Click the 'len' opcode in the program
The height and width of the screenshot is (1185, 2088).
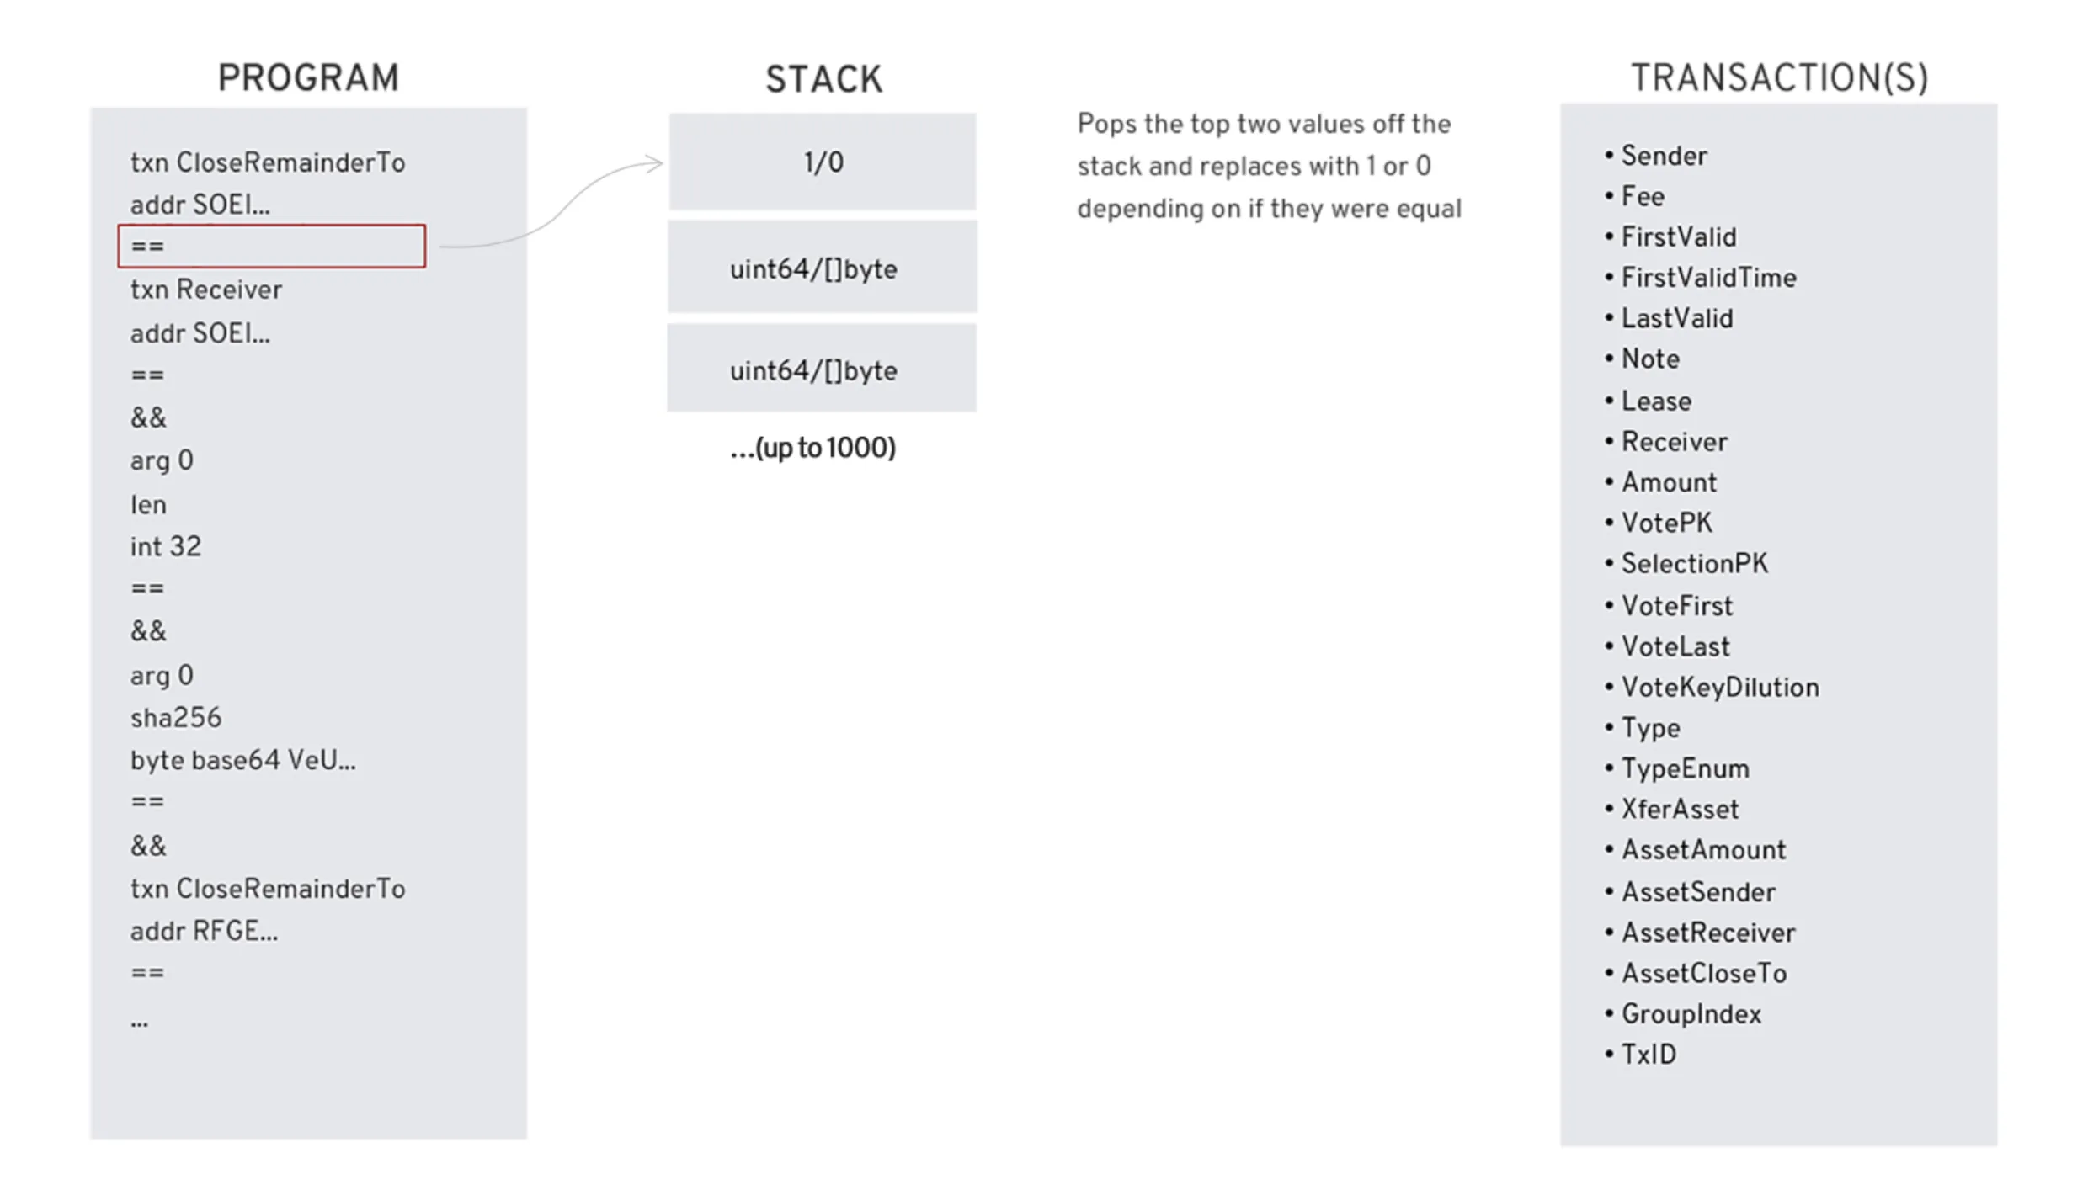[x=148, y=505]
